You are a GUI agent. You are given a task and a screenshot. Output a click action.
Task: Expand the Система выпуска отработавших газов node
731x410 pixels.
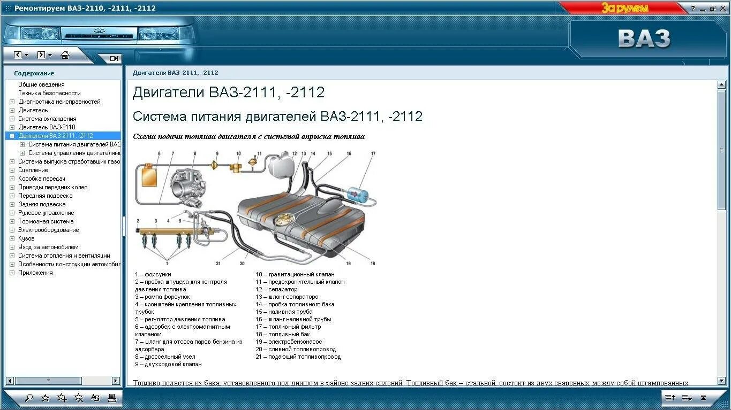(12, 161)
